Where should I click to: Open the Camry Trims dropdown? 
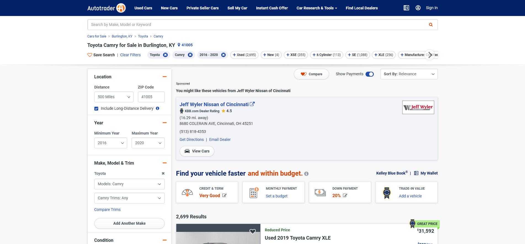tap(129, 198)
